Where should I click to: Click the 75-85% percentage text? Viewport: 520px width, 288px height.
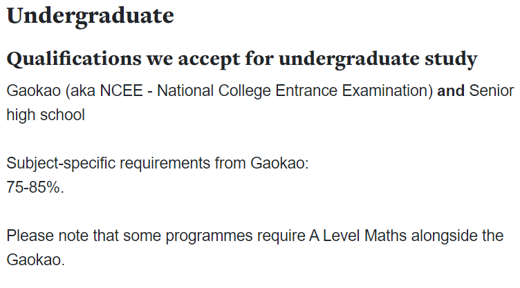pyautogui.click(x=35, y=187)
